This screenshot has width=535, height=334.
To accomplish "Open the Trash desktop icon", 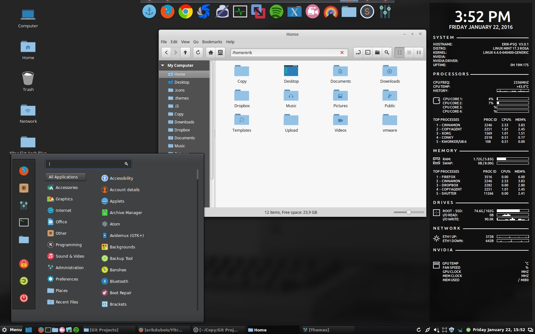I will coord(28,81).
